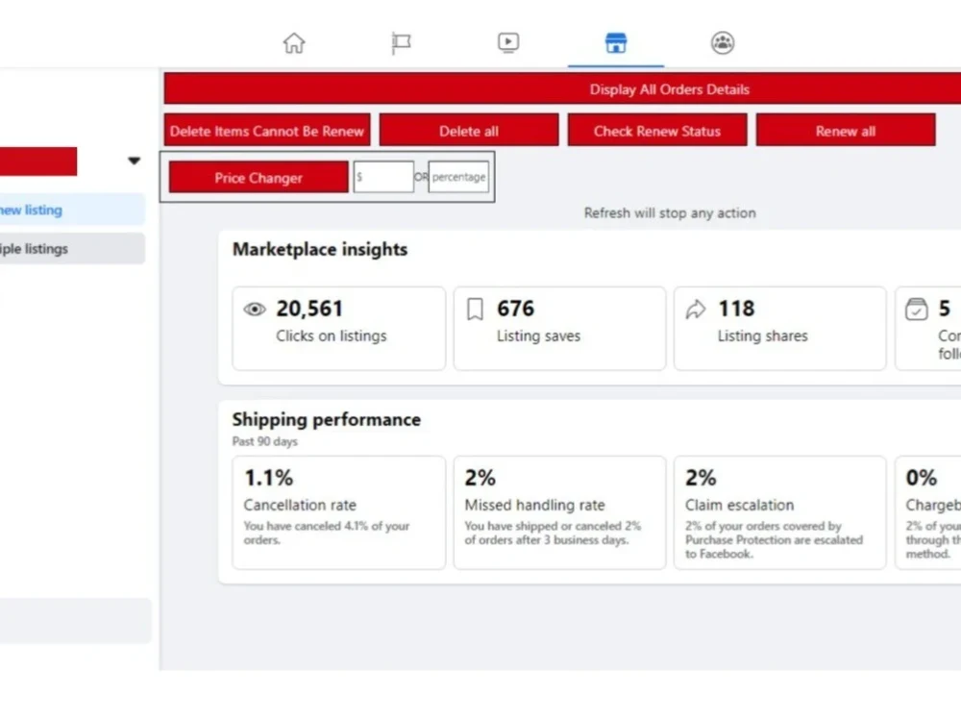Click Display All Orders Details button
Viewport: 961px width, 721px height.
(x=562, y=88)
